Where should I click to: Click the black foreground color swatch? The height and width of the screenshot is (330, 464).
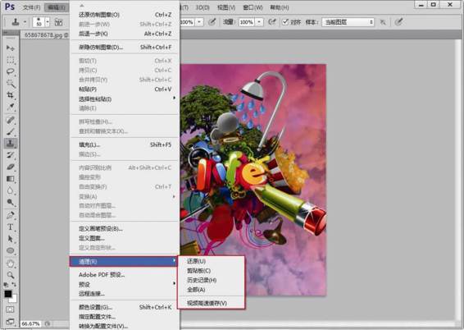(x=7, y=294)
